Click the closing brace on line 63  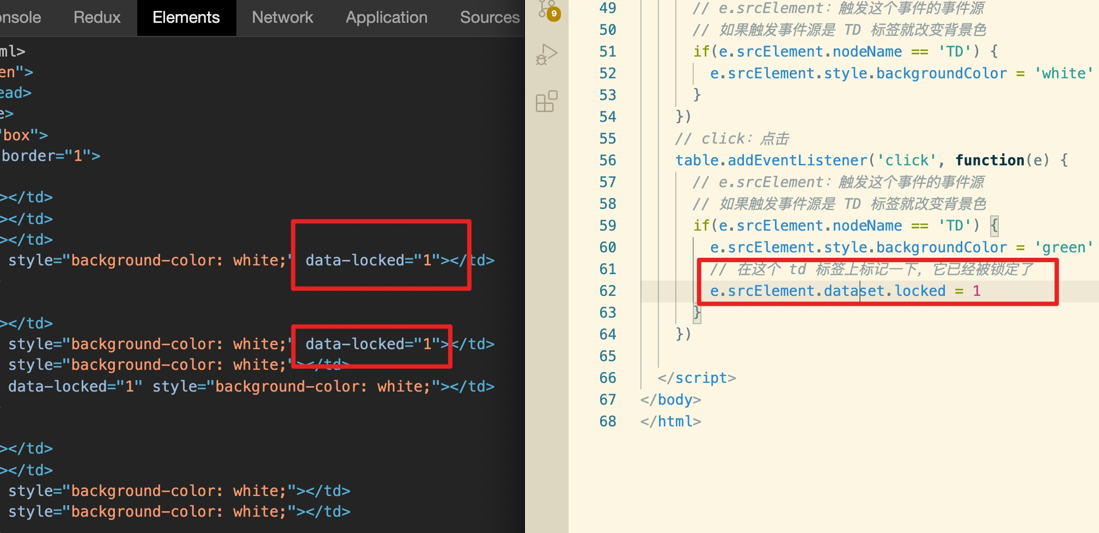697,313
